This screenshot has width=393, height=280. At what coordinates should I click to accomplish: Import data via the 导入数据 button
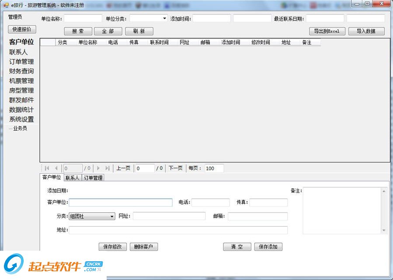[x=366, y=31]
